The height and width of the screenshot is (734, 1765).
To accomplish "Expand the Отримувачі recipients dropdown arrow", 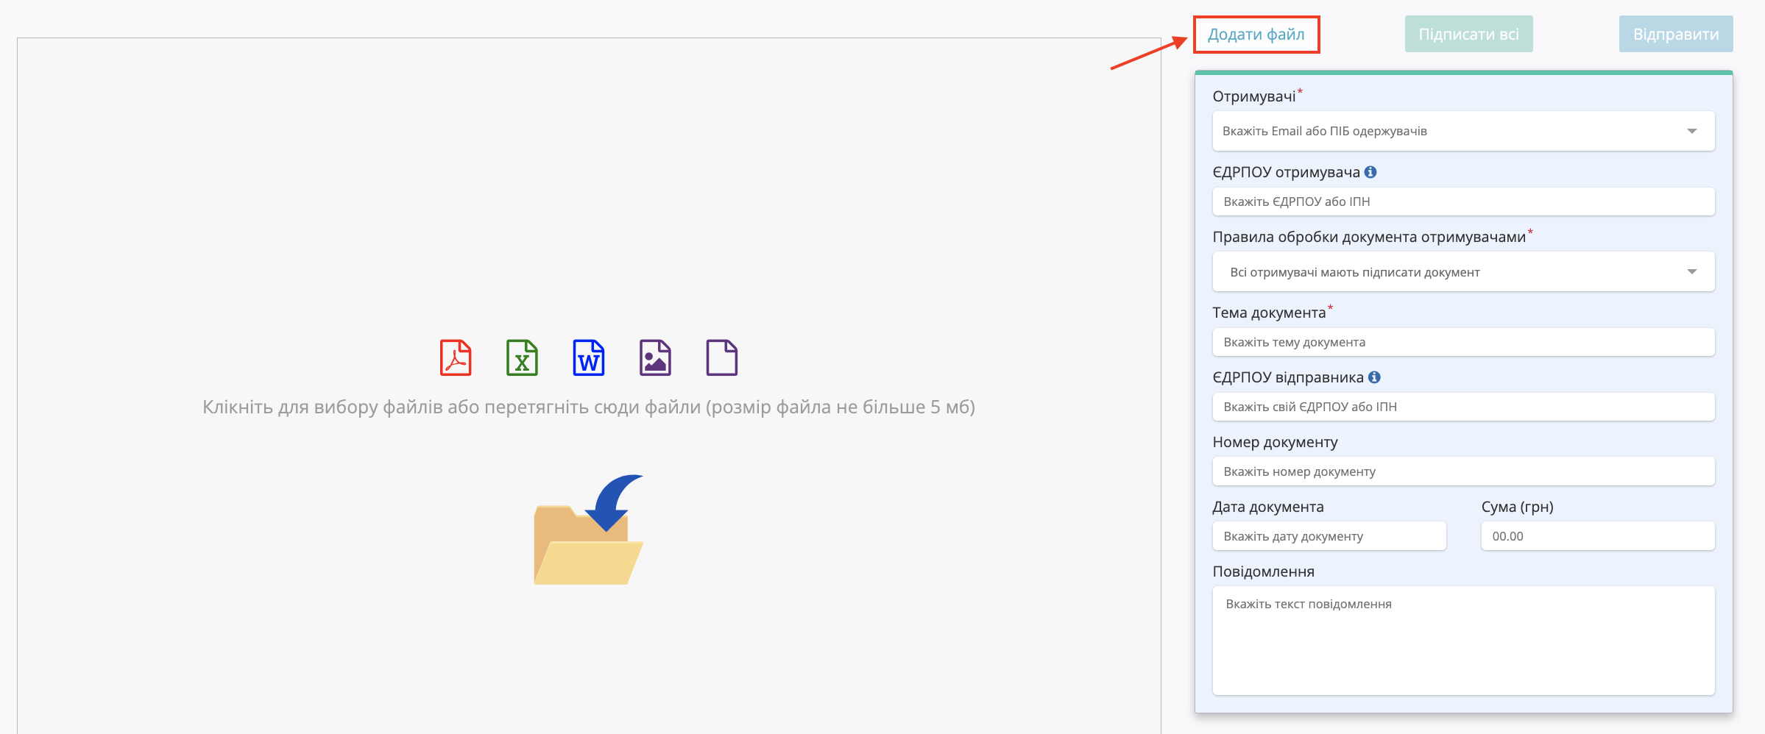I will point(1692,131).
